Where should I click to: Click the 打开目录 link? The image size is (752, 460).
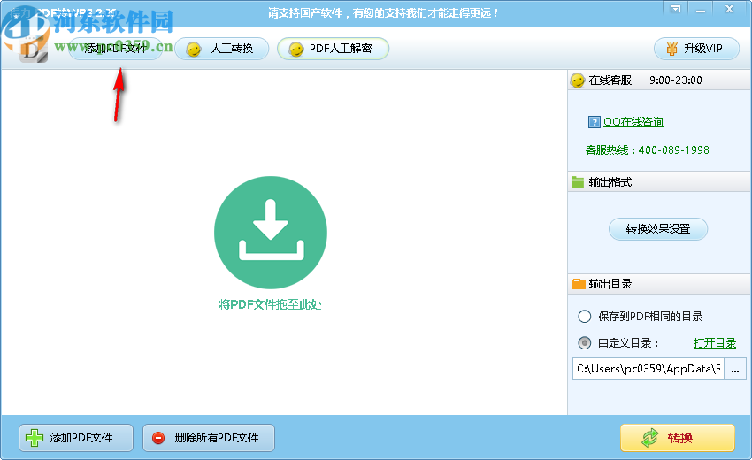(x=715, y=343)
